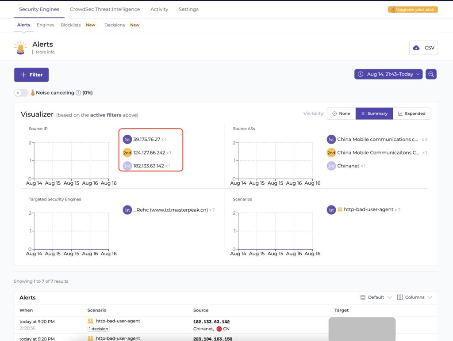Export alerts with the CSV button
The height and width of the screenshot is (341, 453).
(423, 48)
